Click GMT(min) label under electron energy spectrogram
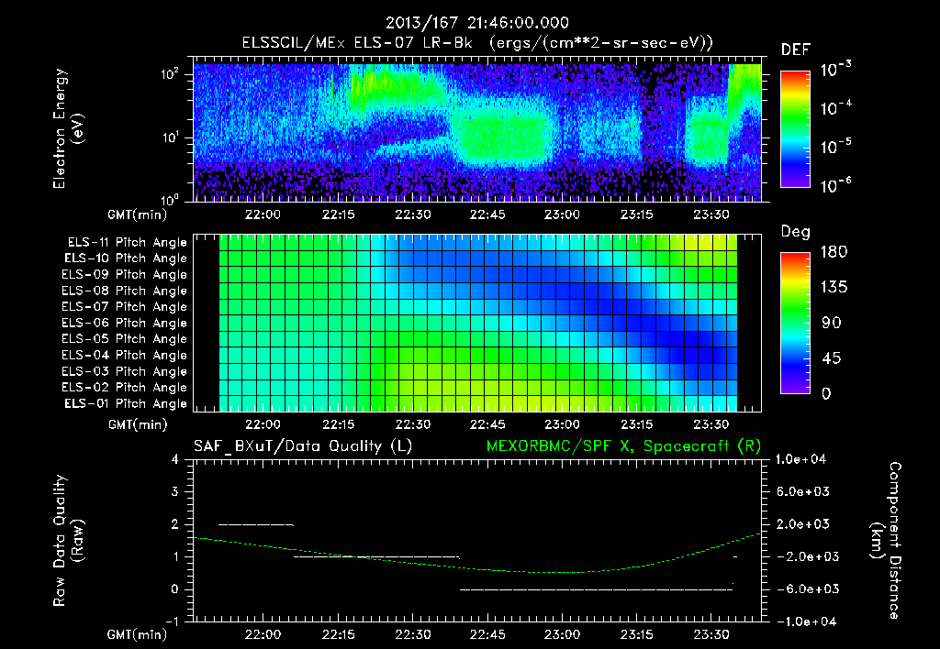 138,214
